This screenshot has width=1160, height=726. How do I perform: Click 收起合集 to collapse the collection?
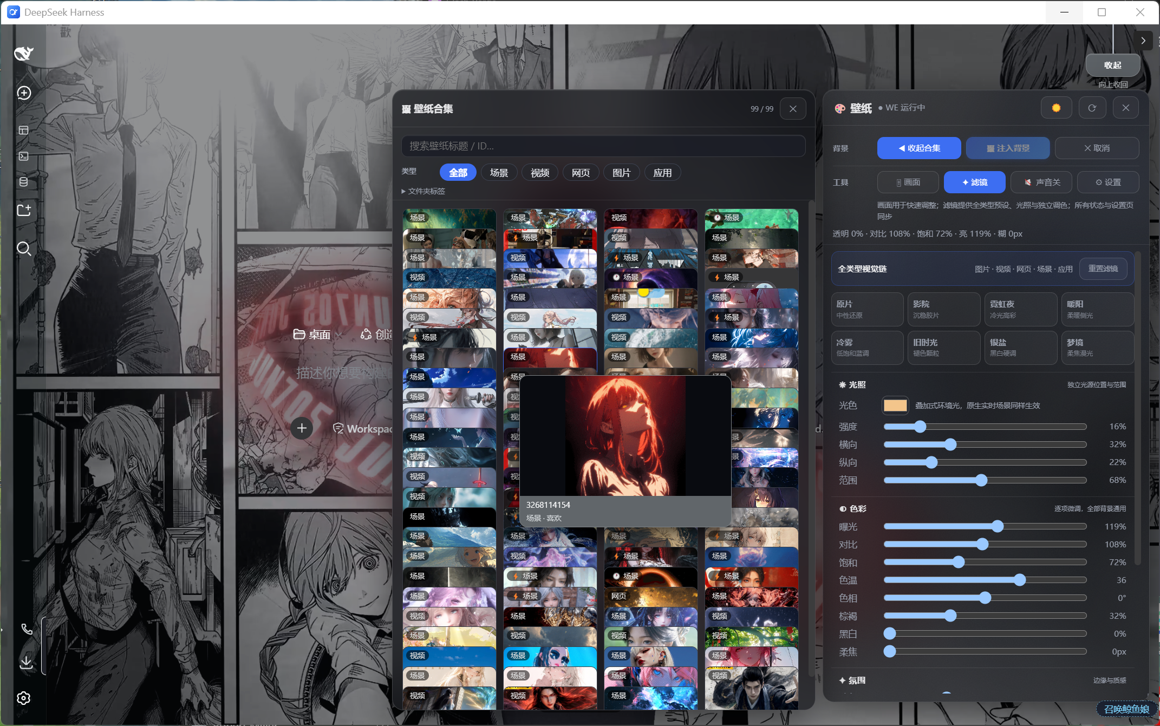(x=919, y=148)
